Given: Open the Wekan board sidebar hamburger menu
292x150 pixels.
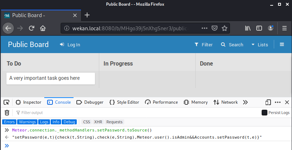Looking at the screenshot, I should click(x=282, y=45).
